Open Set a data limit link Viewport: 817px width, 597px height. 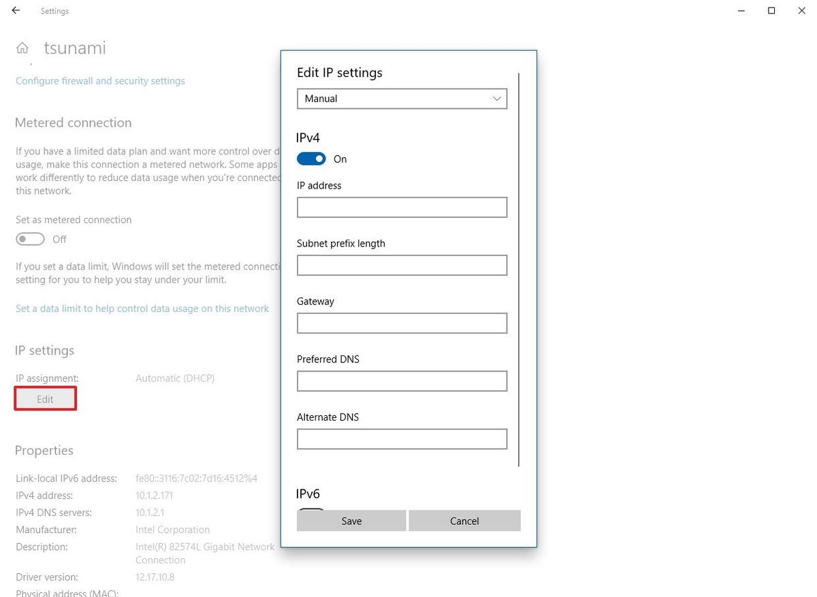pyautogui.click(x=142, y=308)
